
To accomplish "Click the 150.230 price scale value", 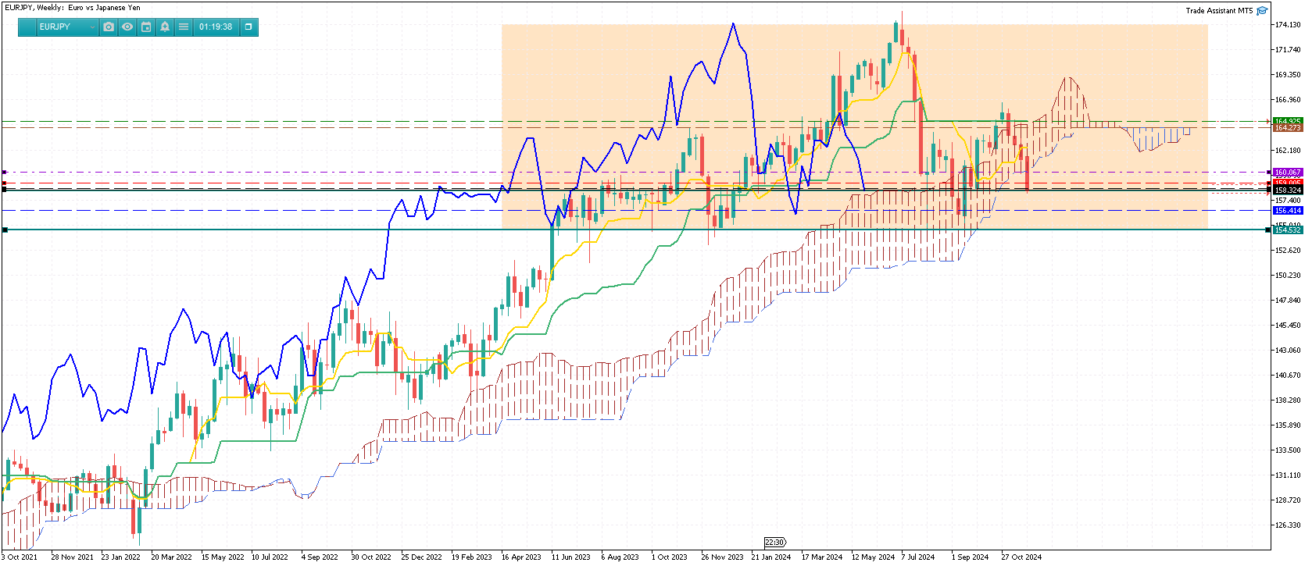I will pyautogui.click(x=1288, y=276).
